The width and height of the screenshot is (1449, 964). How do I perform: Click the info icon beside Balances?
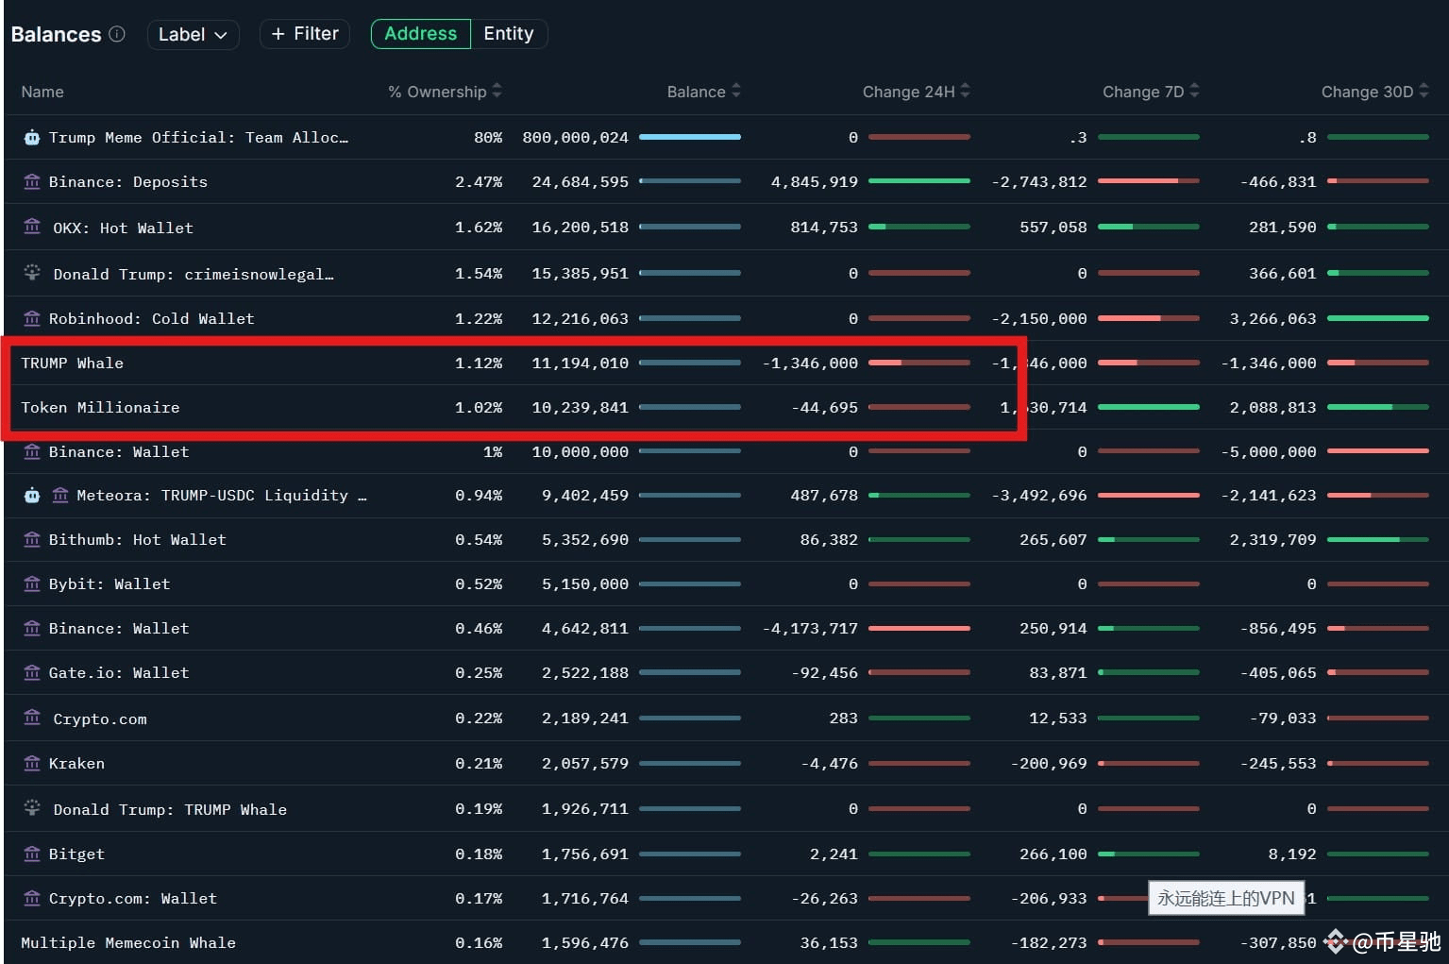117,34
